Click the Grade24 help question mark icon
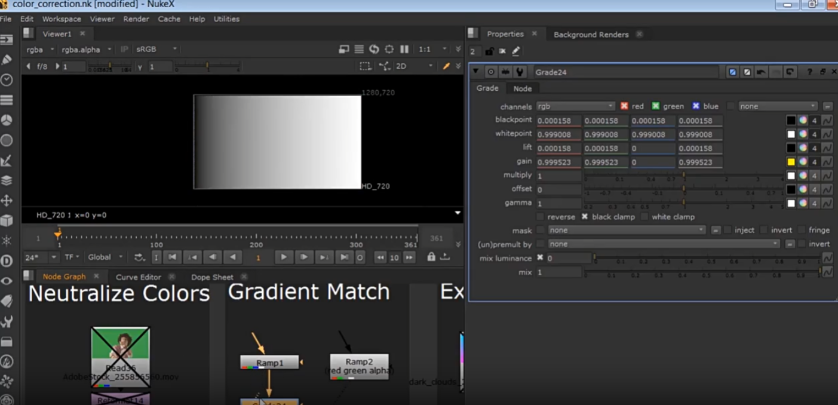838x405 pixels. pos(809,72)
